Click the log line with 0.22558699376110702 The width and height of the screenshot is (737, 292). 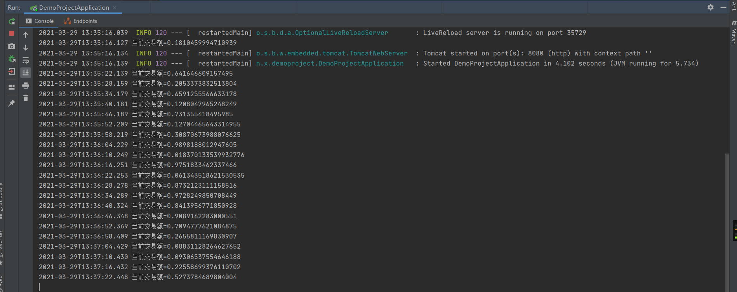tap(139, 267)
